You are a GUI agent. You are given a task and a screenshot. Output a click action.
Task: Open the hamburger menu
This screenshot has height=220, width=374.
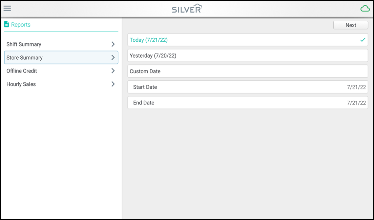click(x=7, y=8)
